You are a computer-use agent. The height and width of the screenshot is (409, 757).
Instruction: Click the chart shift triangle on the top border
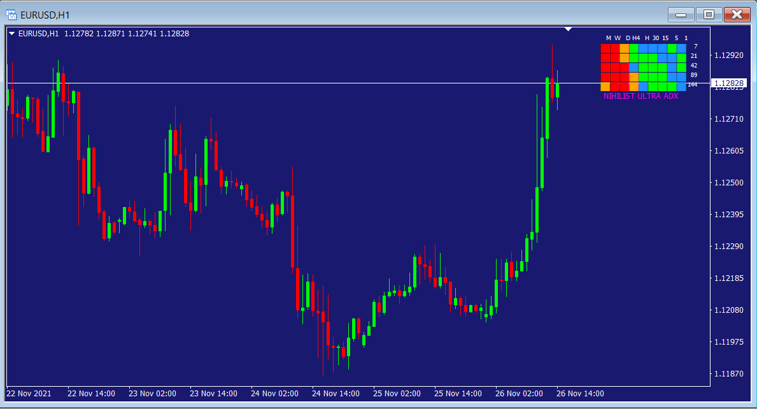(x=569, y=29)
